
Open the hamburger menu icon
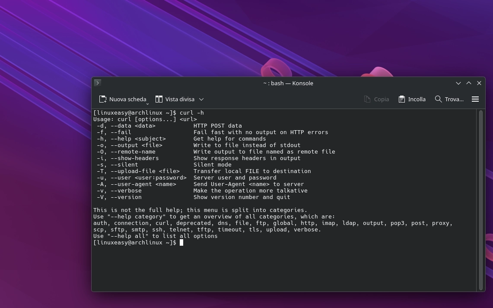[475, 99]
